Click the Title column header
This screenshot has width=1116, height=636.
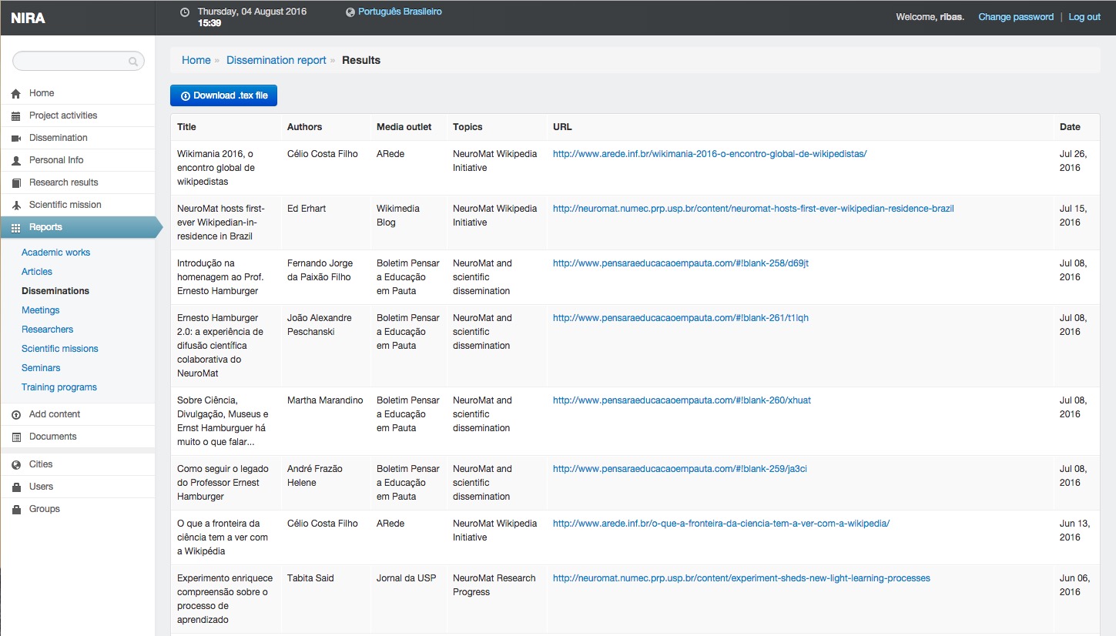[186, 127]
